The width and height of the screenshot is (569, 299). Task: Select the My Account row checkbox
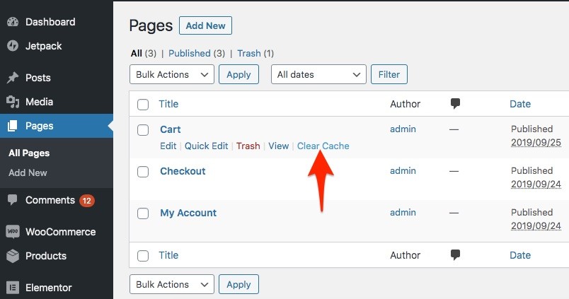click(143, 213)
